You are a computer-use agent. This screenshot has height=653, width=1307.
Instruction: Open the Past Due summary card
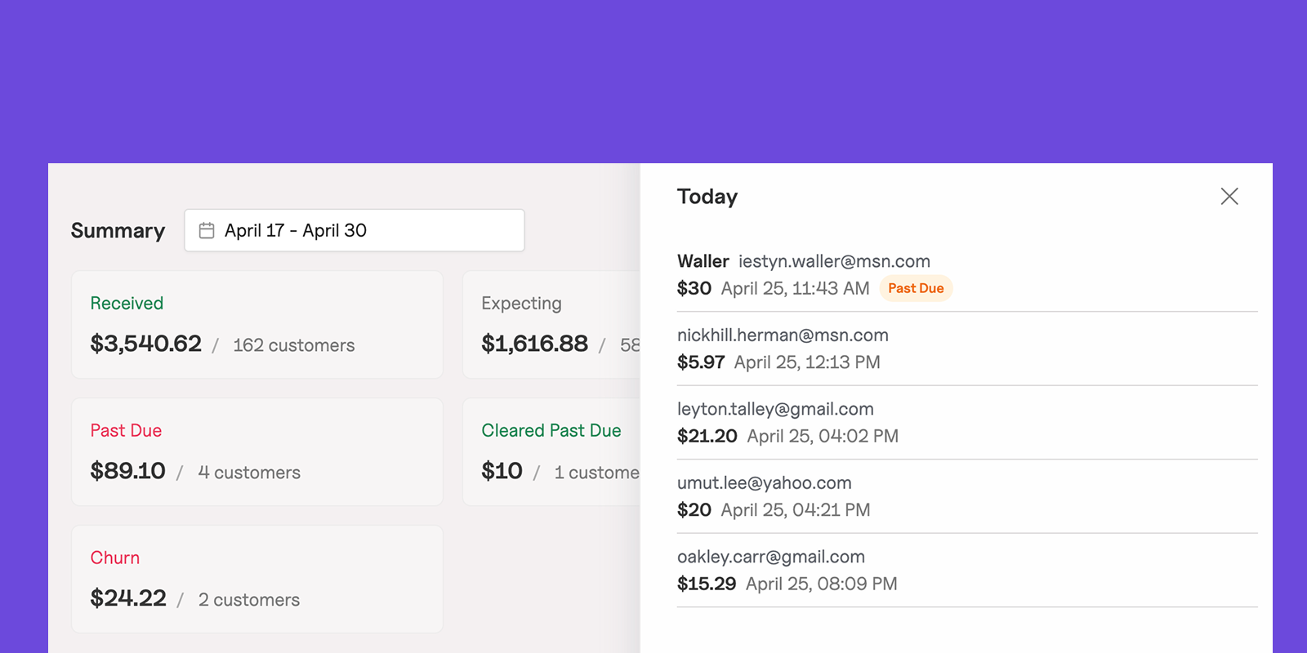coord(256,451)
